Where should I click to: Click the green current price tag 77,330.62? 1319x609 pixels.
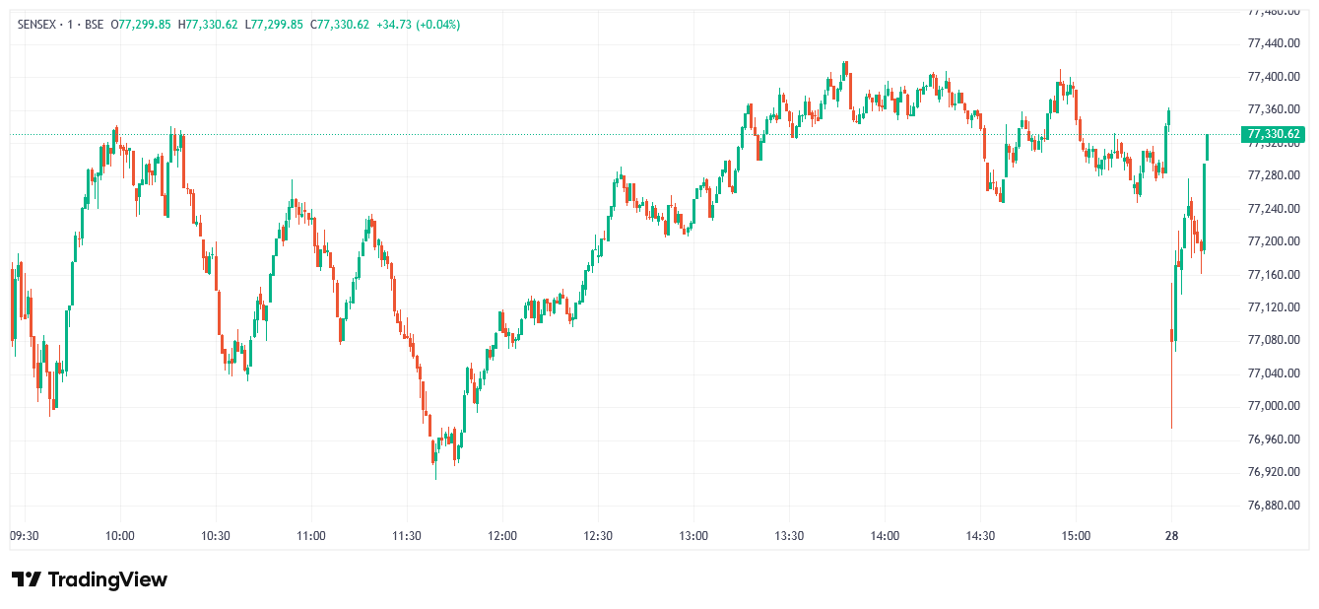coord(1274,134)
